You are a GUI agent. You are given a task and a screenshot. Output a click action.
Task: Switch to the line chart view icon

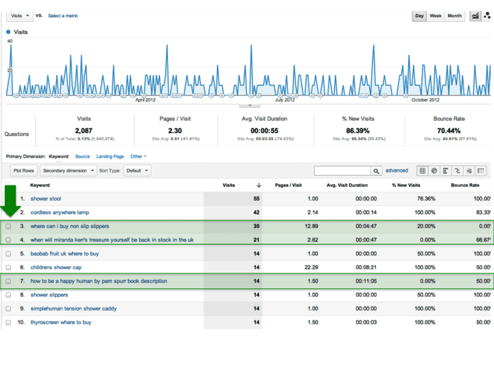[475, 16]
